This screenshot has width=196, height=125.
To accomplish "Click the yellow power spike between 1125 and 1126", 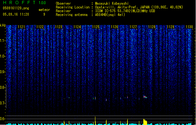I will pyautogui.click(x=106, y=122).
